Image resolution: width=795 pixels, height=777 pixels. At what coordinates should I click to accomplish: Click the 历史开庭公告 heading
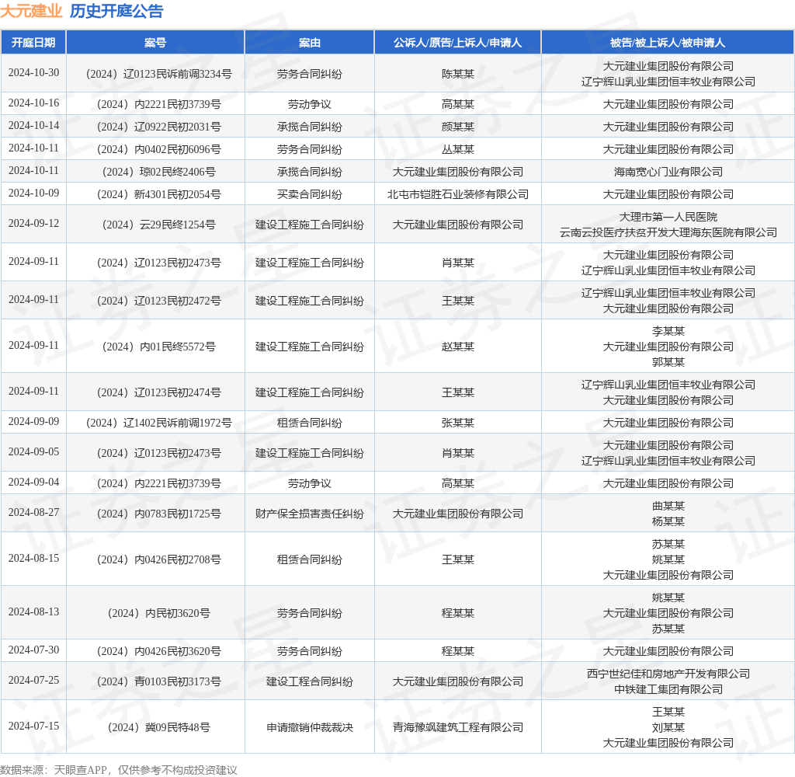click(116, 11)
